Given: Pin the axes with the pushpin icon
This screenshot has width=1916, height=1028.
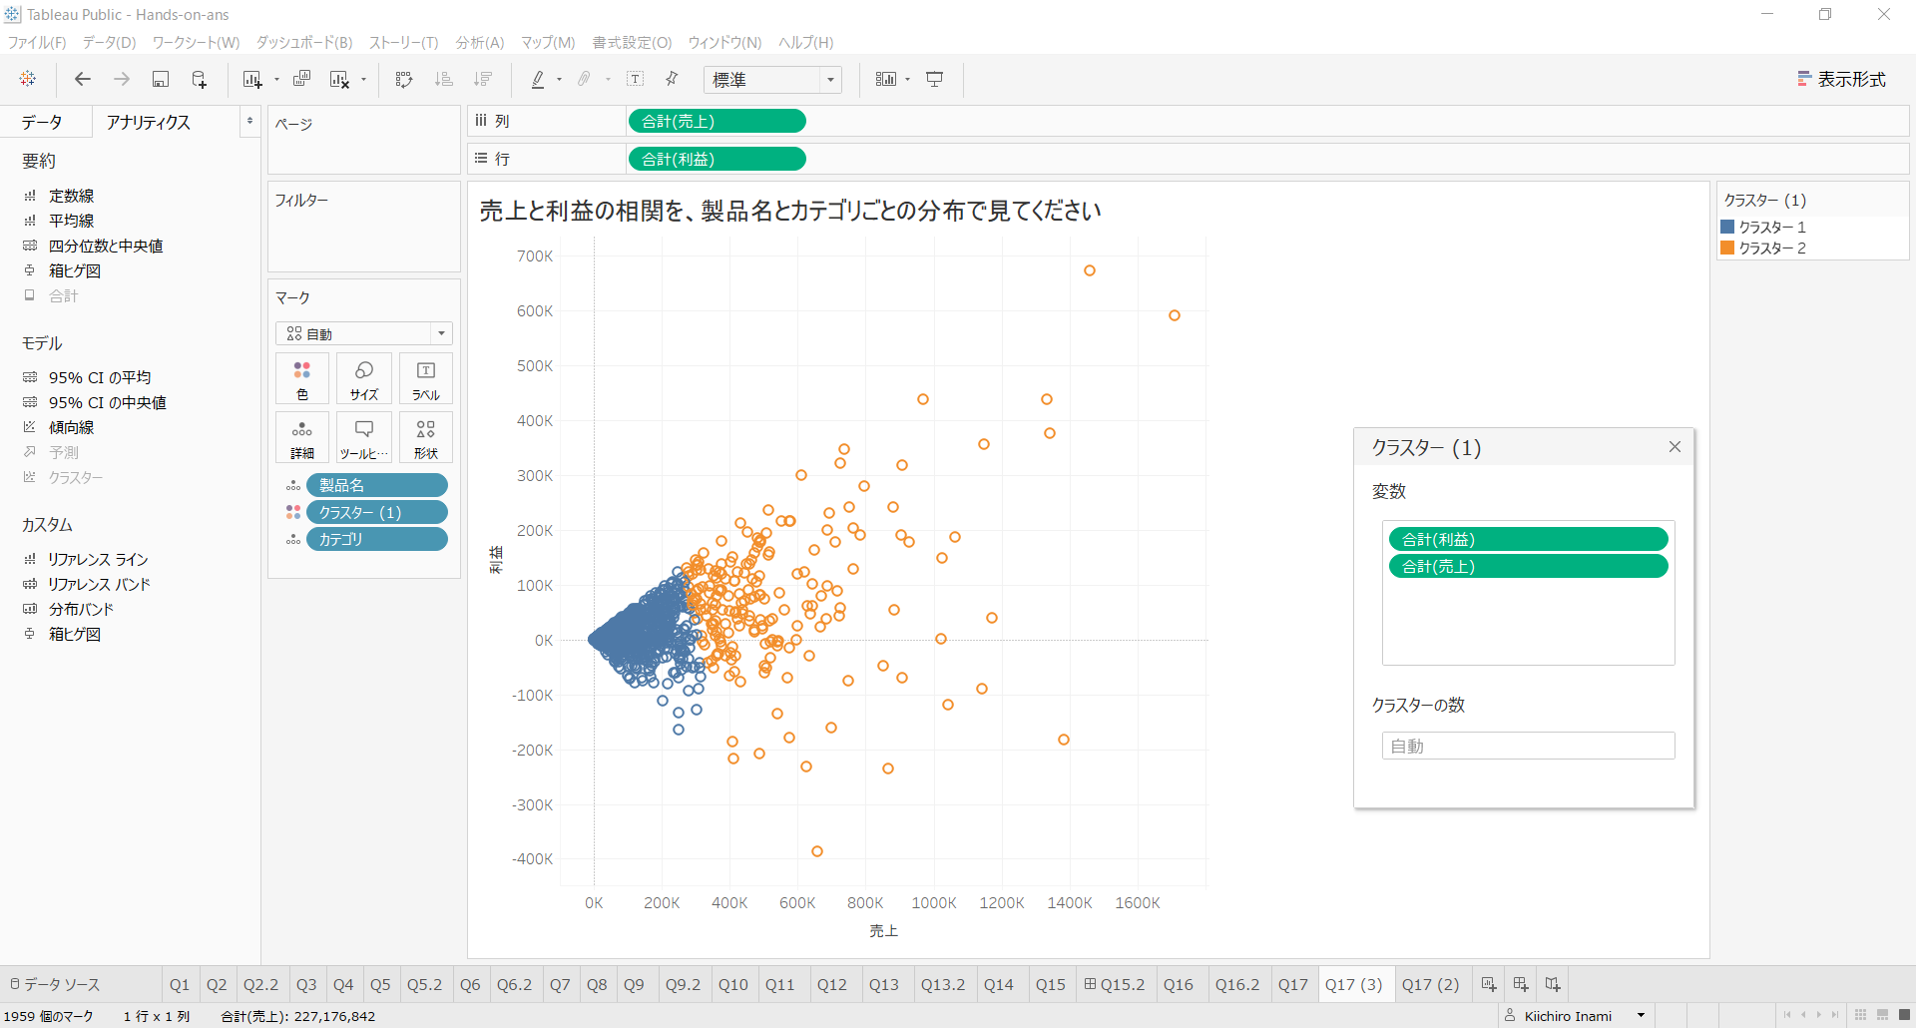Looking at the screenshot, I should click(672, 79).
